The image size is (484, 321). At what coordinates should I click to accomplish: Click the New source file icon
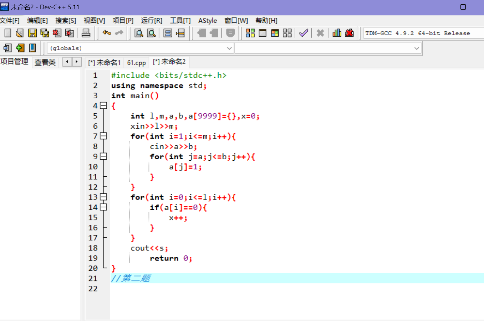click(x=8, y=33)
